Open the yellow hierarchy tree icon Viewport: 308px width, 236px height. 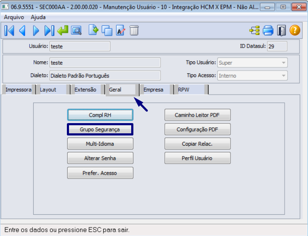tap(255, 31)
